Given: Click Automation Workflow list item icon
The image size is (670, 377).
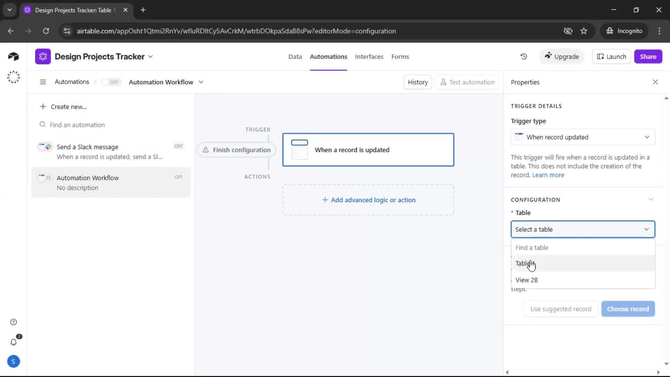Looking at the screenshot, I should pos(45,178).
